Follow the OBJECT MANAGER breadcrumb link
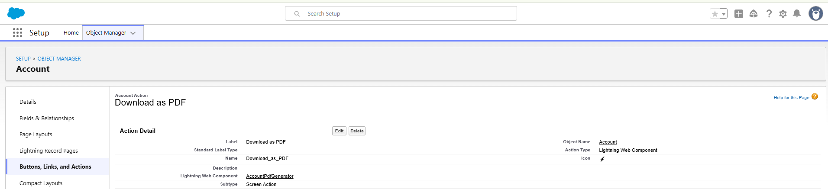The width and height of the screenshot is (828, 189). [59, 59]
